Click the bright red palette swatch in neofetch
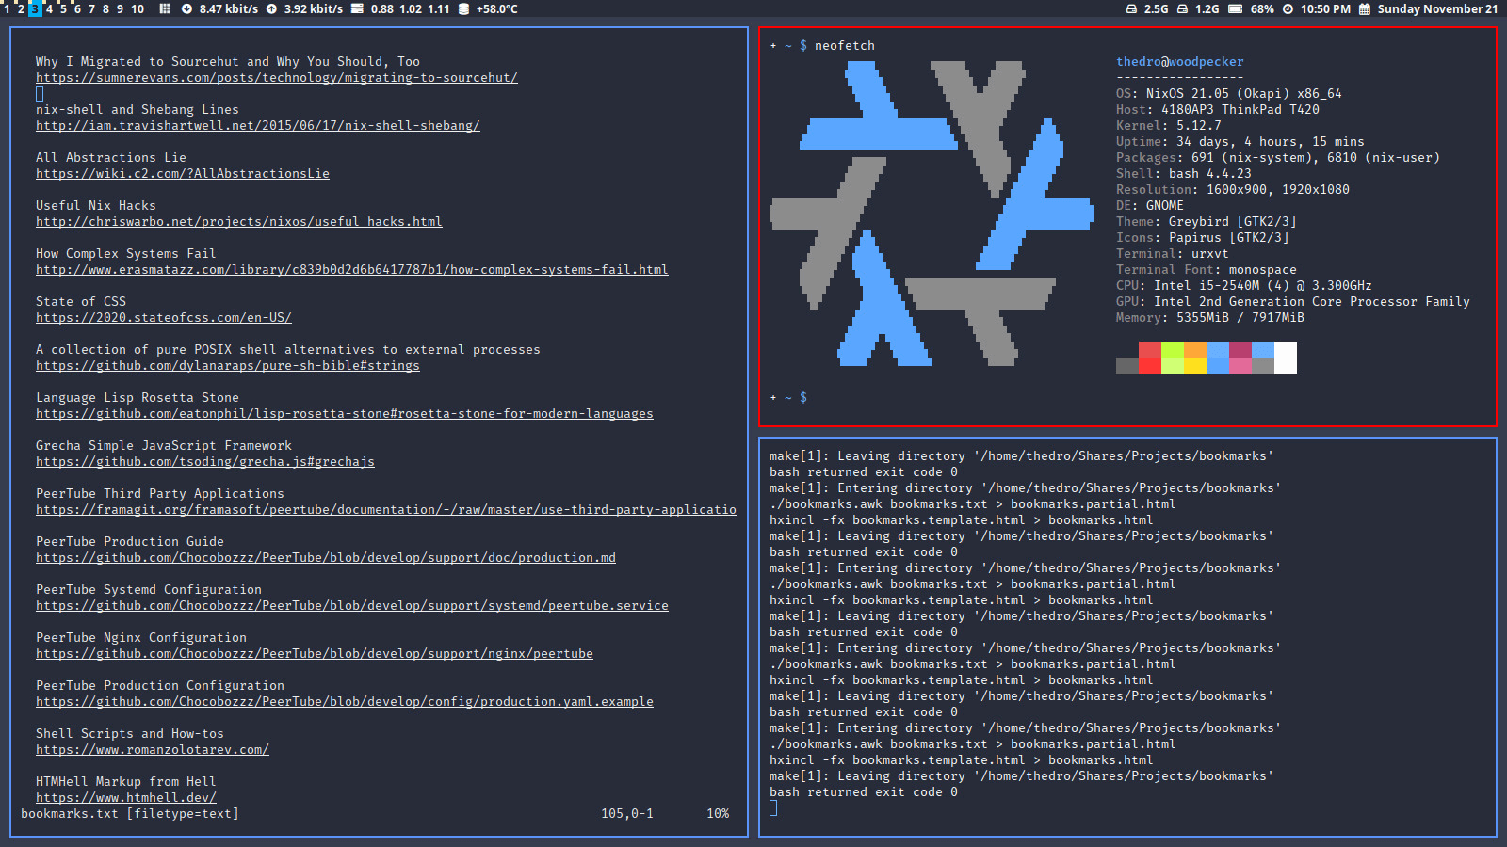Viewport: 1507px width, 847px height. 1150,366
